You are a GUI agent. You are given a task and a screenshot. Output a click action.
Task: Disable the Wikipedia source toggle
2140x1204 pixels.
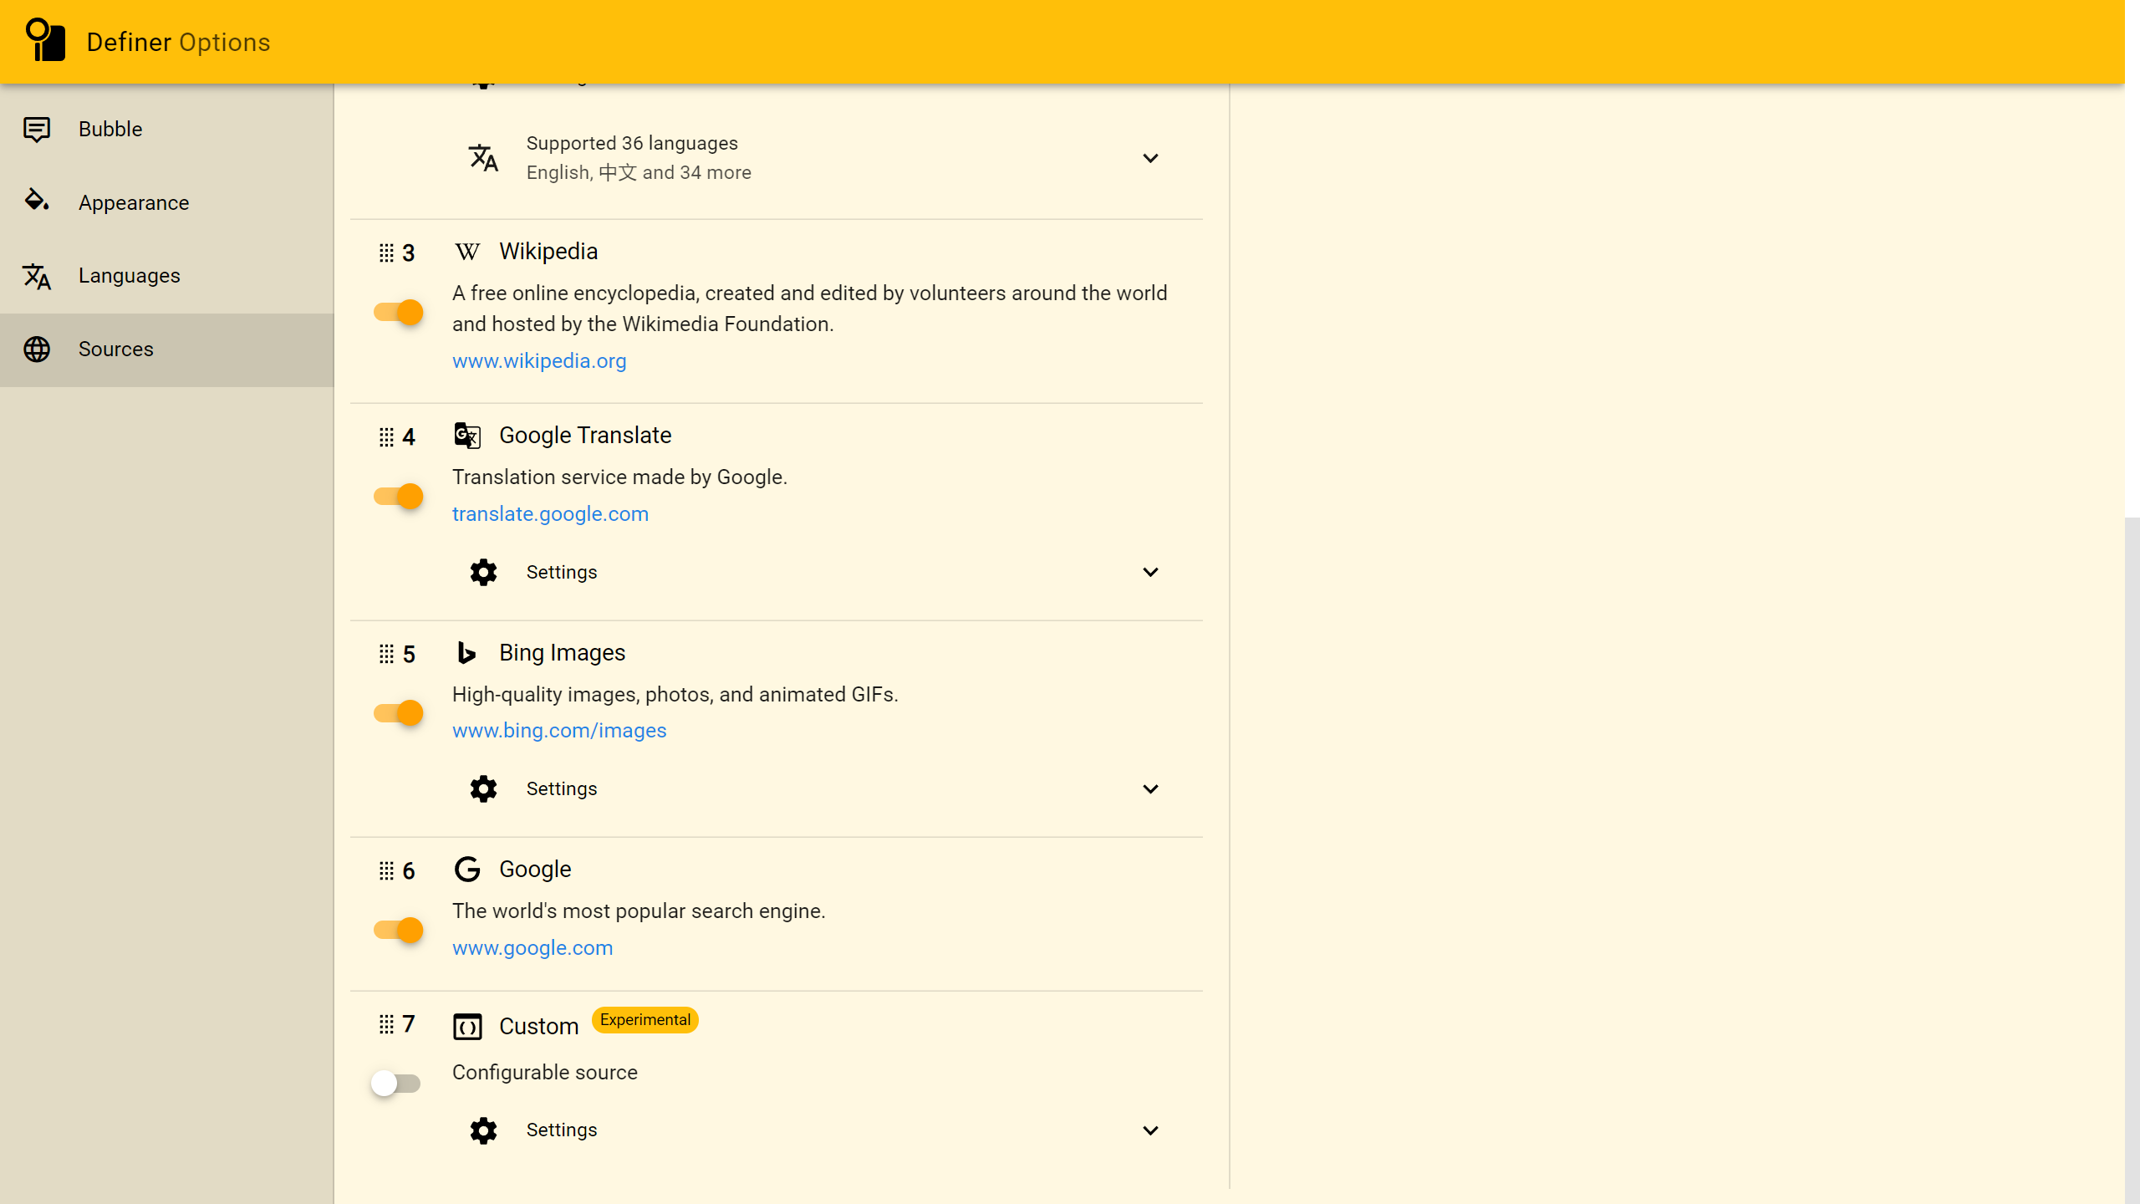(x=398, y=313)
